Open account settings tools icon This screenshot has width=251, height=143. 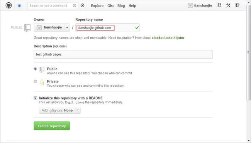[228, 5]
